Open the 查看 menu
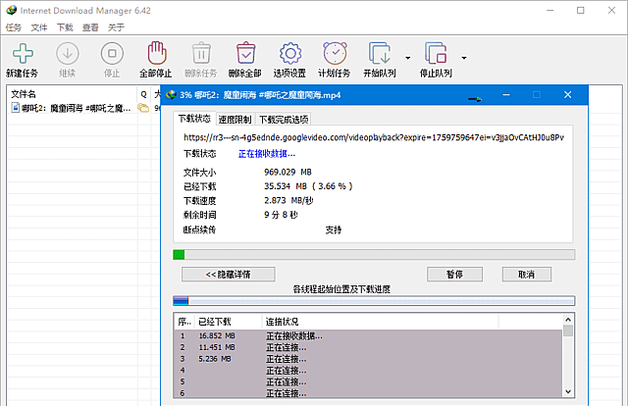 point(90,27)
